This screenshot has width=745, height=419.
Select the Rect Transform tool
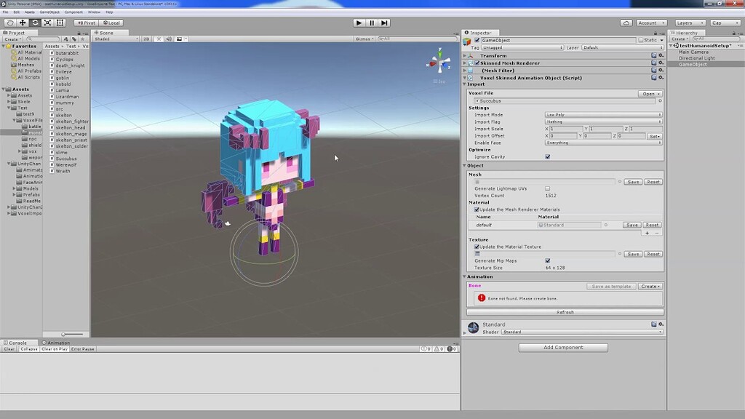[x=61, y=23]
